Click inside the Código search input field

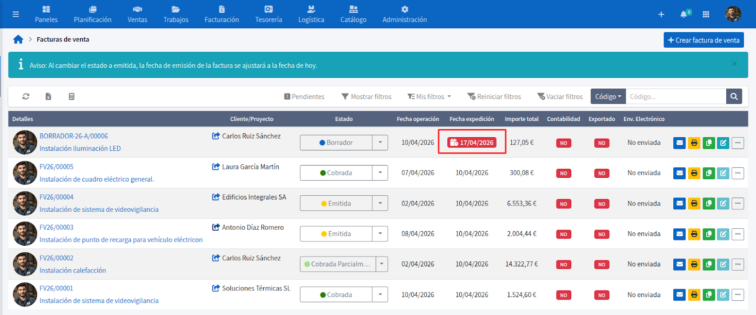click(676, 97)
